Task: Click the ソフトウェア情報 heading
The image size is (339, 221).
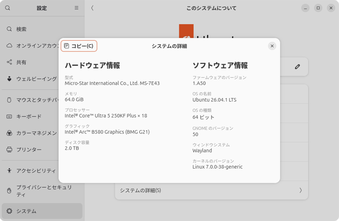Action: [220, 65]
